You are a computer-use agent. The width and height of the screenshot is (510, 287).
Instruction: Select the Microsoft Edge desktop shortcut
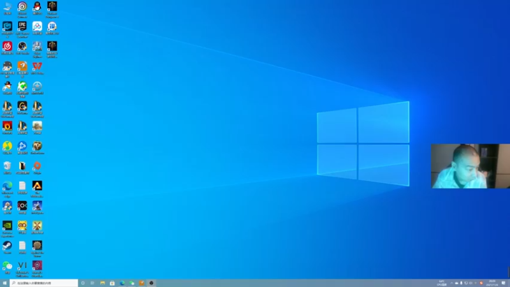pyautogui.click(x=8, y=189)
